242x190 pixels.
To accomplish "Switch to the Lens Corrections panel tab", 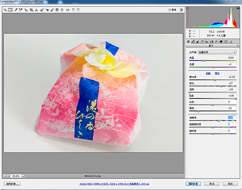I will coord(212,42).
